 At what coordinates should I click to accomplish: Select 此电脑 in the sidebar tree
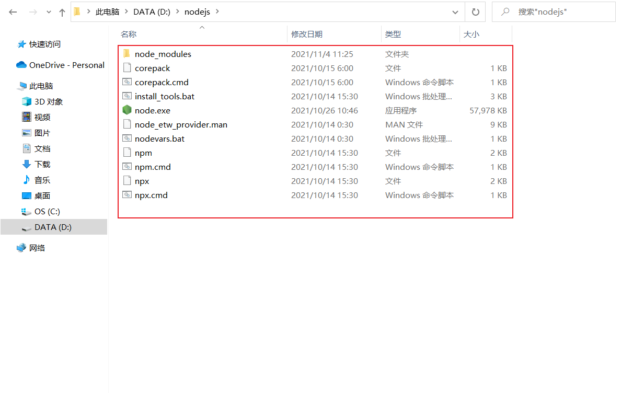(x=41, y=86)
